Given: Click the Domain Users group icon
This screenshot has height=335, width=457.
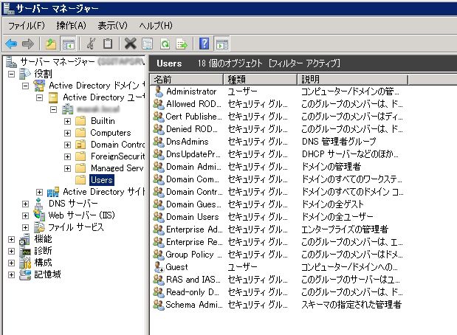Looking at the screenshot, I should (159, 217).
